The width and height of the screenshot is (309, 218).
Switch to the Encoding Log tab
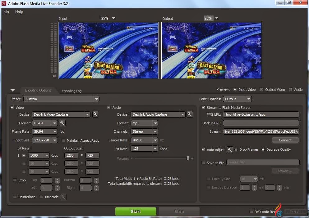(71, 91)
